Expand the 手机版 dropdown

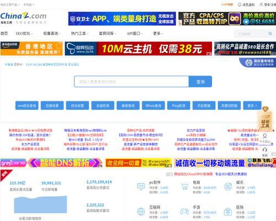(29, 4)
